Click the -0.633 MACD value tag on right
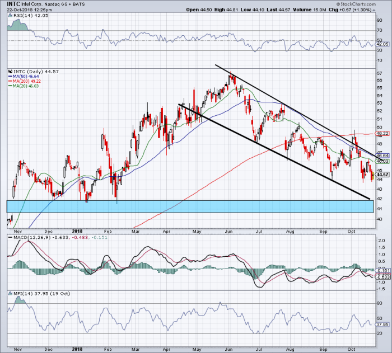392x353 pixels. coord(383,277)
